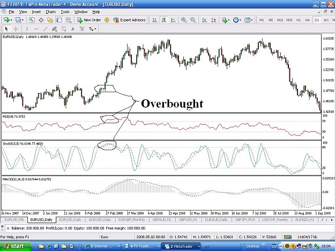335x251 pixels.
Task: Zoom in on the chart
Action: click(184, 20)
